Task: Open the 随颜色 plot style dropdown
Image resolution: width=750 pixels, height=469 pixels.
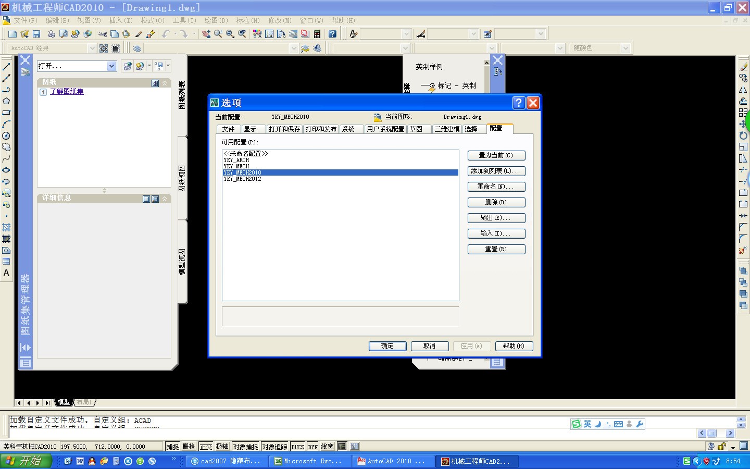Action: [x=626, y=48]
